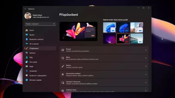Open the Domů home icon in sidebar
This screenshot has height=98, width=175.
(27, 30)
